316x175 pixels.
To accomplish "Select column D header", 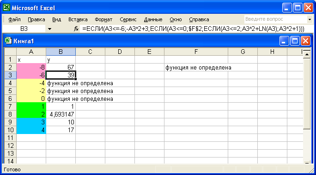I will [x=120, y=52].
